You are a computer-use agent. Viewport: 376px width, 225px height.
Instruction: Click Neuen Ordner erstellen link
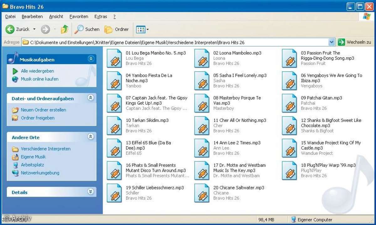[43, 110]
